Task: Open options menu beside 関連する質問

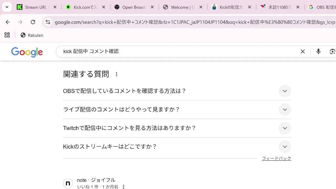Action: (117, 74)
